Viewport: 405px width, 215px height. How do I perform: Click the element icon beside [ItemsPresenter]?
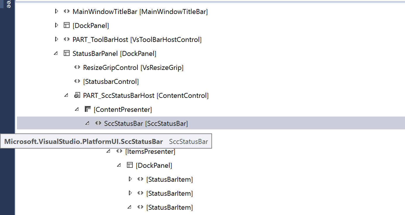[119, 151]
